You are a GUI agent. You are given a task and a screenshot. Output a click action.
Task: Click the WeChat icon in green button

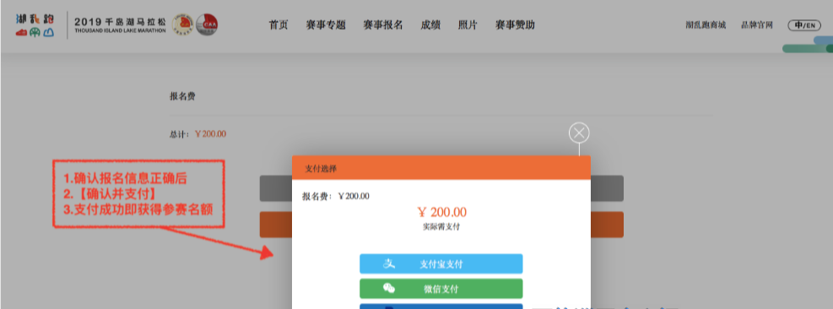pyautogui.click(x=389, y=288)
